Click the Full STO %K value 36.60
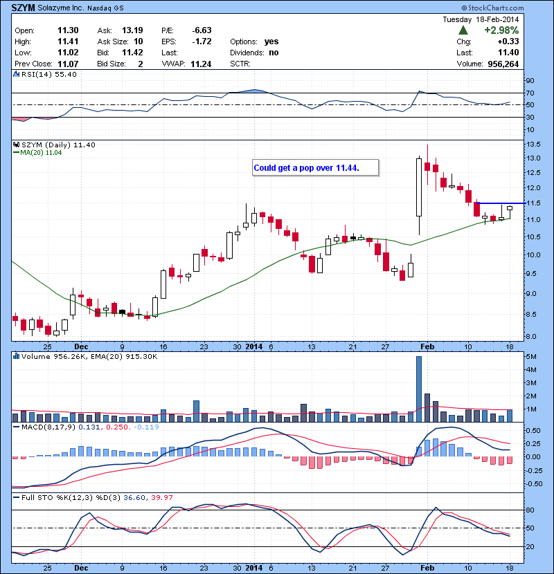The height and width of the screenshot is (574, 554). click(x=134, y=497)
